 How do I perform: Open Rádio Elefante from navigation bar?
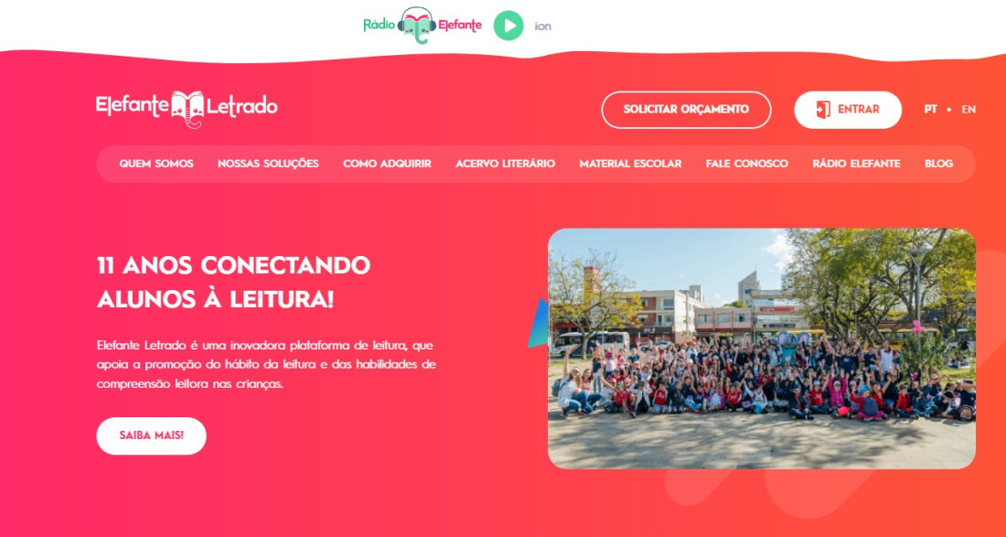coord(856,164)
